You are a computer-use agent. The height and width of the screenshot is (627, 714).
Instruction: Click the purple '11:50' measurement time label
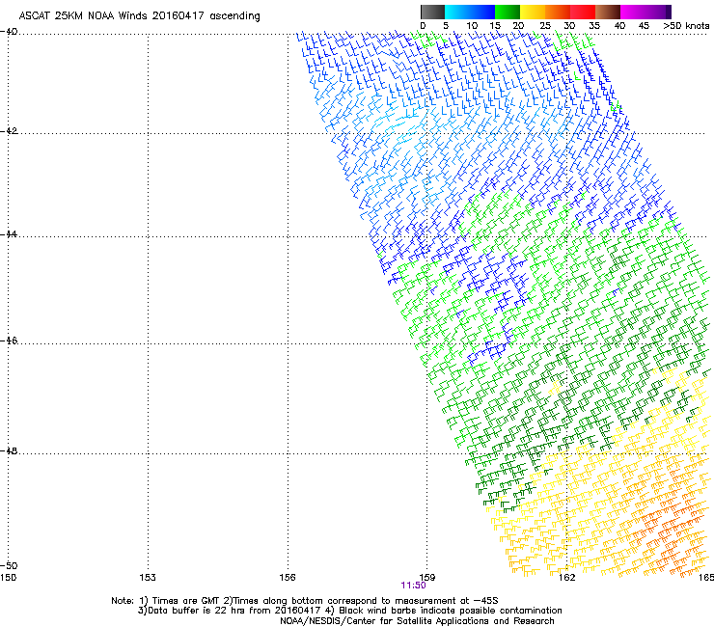pos(414,586)
